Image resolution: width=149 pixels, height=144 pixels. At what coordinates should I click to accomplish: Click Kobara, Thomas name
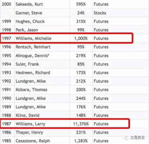(31, 90)
